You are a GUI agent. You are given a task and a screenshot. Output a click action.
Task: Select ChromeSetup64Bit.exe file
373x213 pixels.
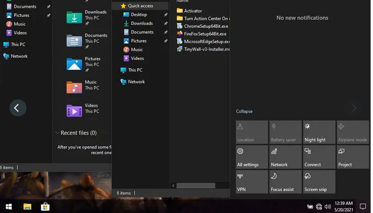tap(206, 26)
